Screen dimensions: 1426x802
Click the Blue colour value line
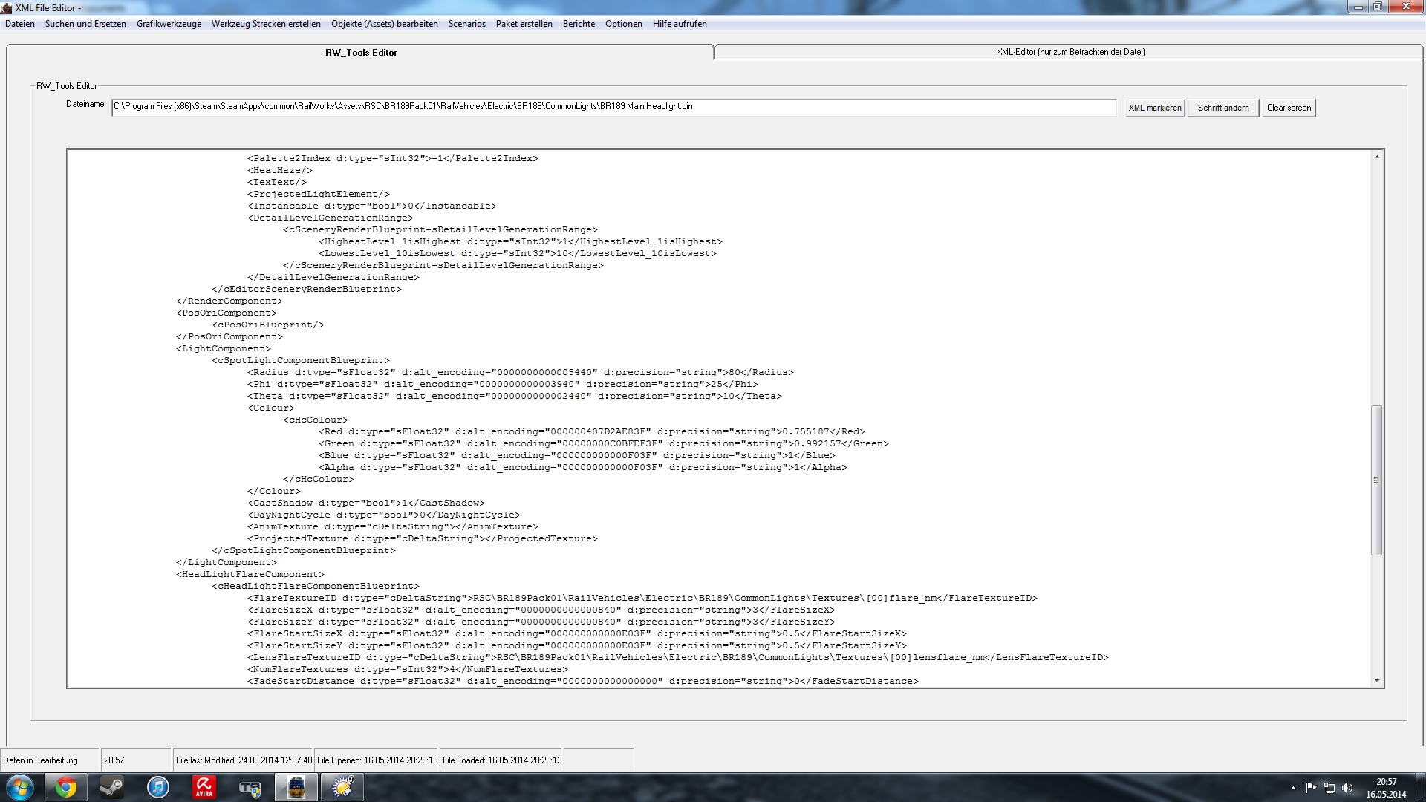pos(577,455)
